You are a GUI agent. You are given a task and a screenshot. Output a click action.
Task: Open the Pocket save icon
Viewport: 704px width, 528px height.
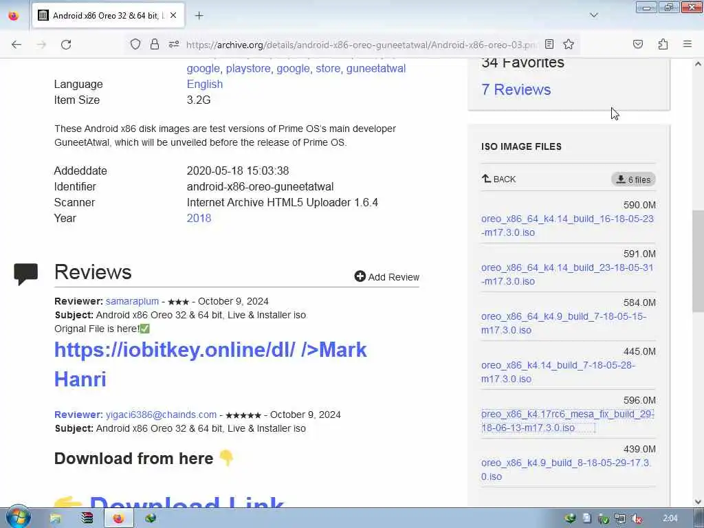pyautogui.click(x=637, y=44)
